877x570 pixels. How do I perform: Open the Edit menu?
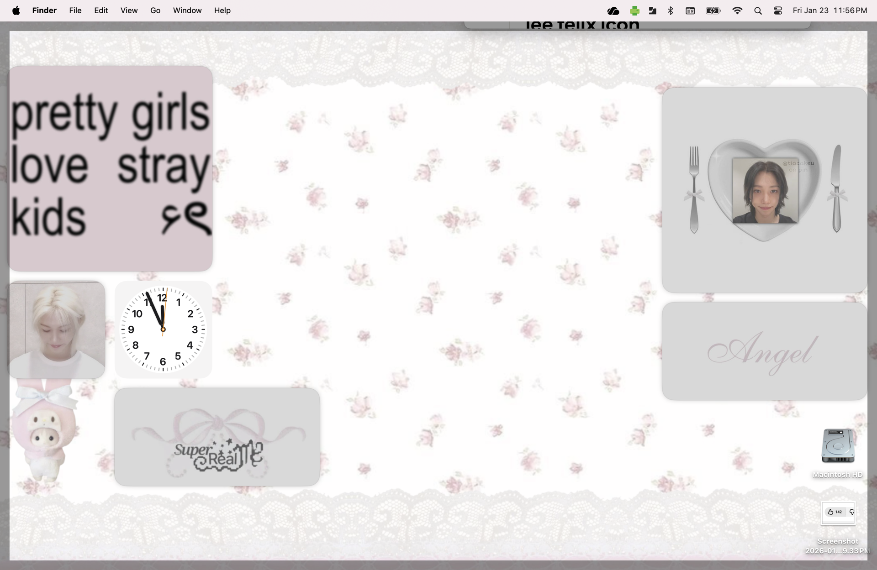[101, 10]
